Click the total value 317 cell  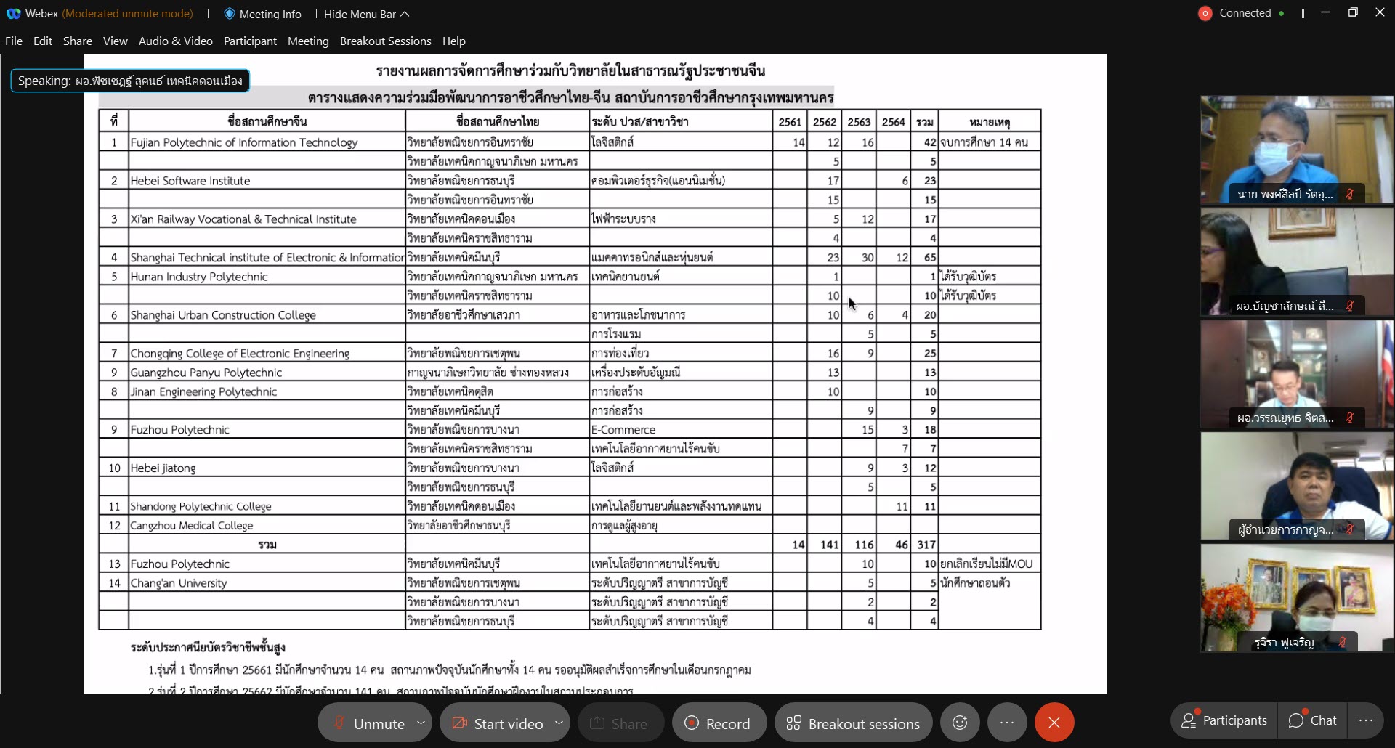click(x=925, y=545)
